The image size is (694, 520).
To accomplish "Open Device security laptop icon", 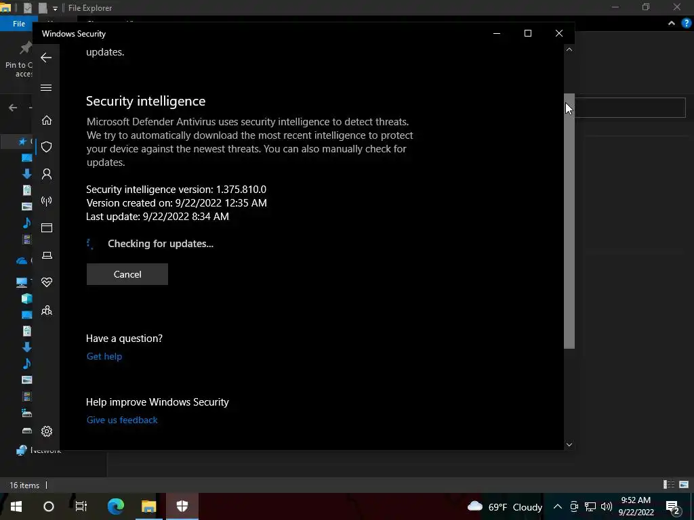I will click(47, 255).
